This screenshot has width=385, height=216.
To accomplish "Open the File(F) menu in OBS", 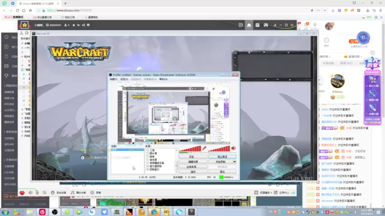I will pyautogui.click(x=114, y=79).
